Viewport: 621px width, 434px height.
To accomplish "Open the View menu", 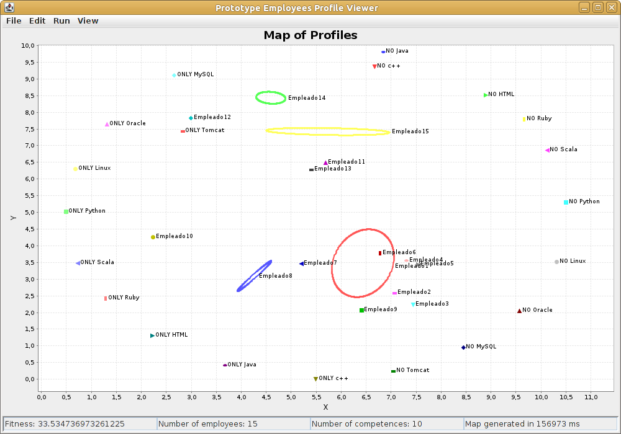I will pyautogui.click(x=88, y=21).
